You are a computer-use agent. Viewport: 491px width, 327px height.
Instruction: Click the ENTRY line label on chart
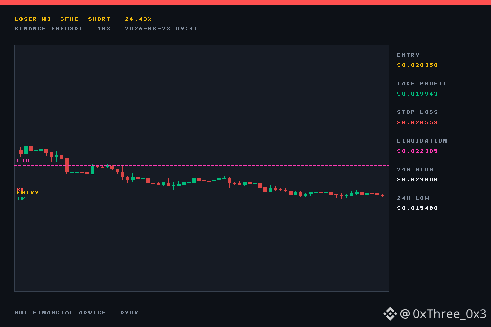(28, 192)
